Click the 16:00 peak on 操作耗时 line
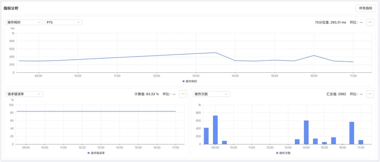Screen dimensions: 380x162 314,55
